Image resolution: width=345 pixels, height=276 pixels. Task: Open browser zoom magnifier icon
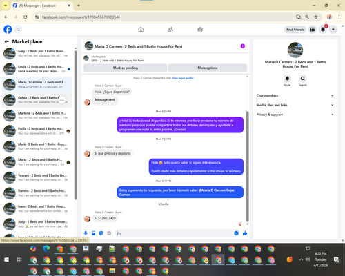click(x=307, y=17)
